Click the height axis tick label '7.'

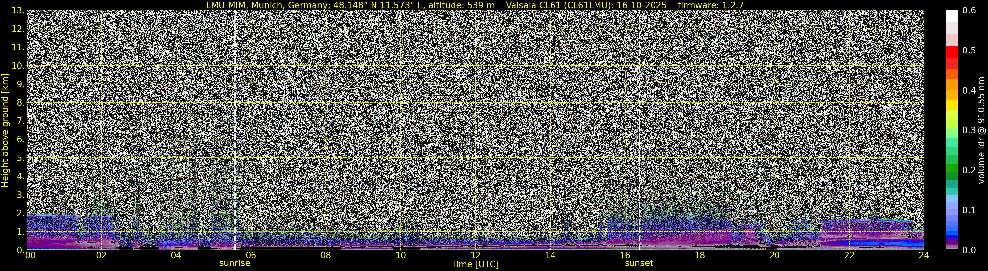pos(20,121)
